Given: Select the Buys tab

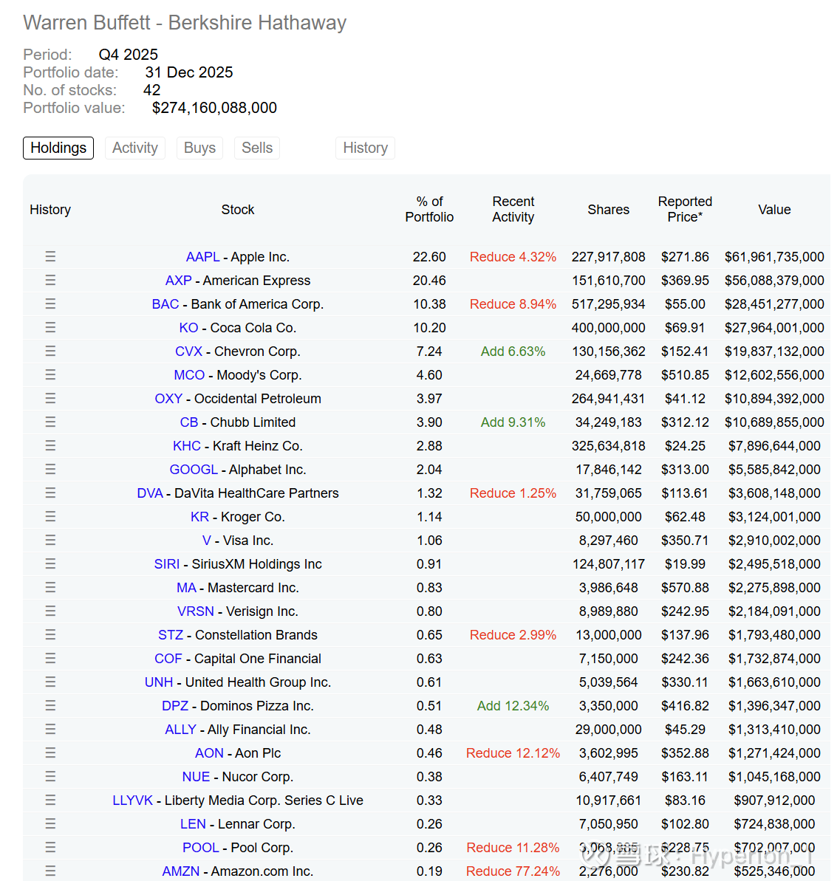Looking at the screenshot, I should [x=199, y=148].
